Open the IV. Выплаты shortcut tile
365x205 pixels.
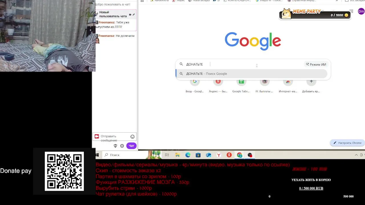click(x=265, y=86)
